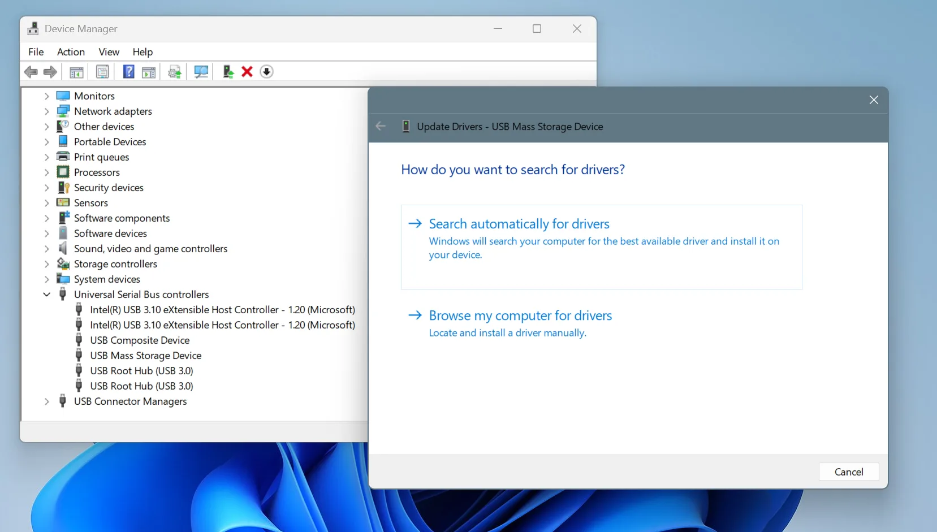Click the USB Mass Storage Device plug icon
Screen dimensions: 937x532
(79, 356)
